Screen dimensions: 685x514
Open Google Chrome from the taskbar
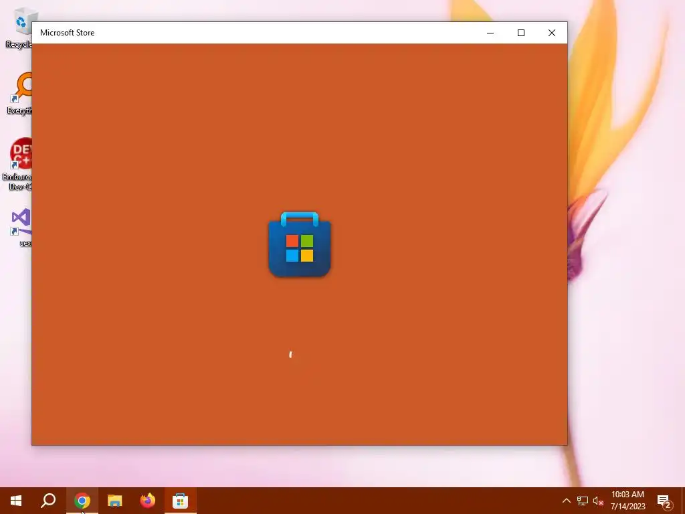82,501
